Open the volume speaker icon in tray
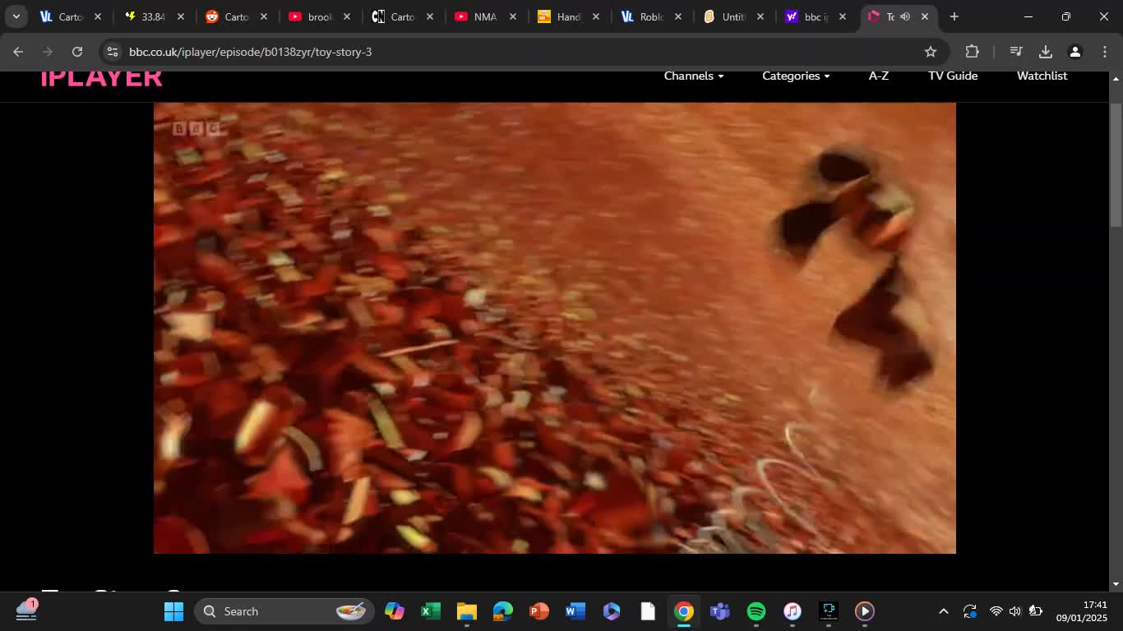The height and width of the screenshot is (631, 1123). pyautogui.click(x=1015, y=611)
